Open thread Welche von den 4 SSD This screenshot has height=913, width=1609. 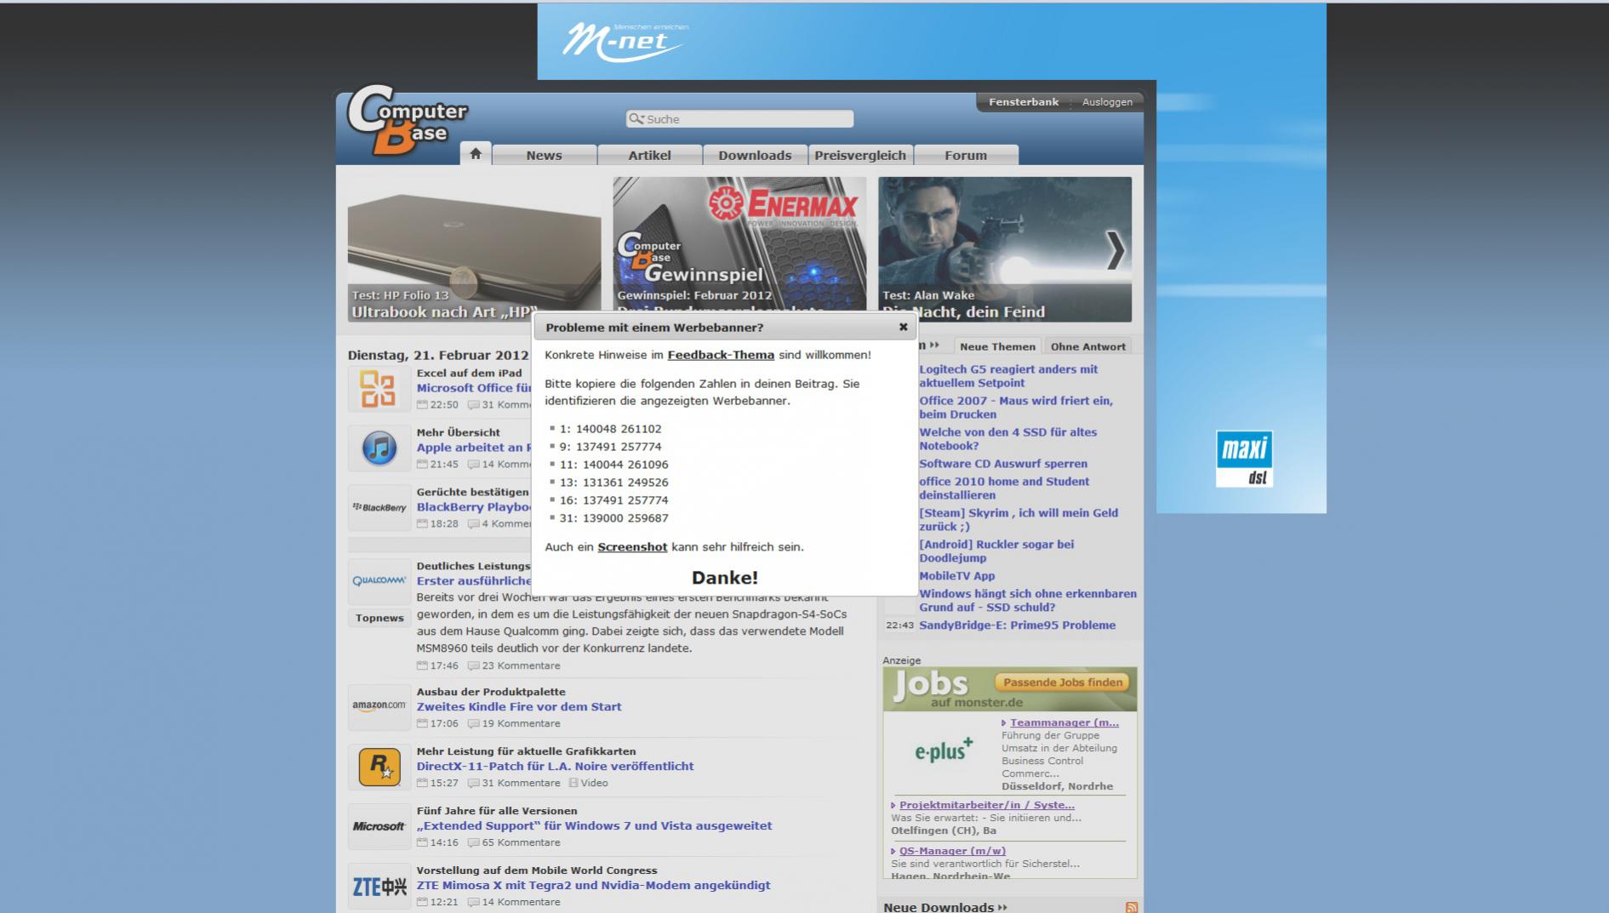[x=1007, y=439]
